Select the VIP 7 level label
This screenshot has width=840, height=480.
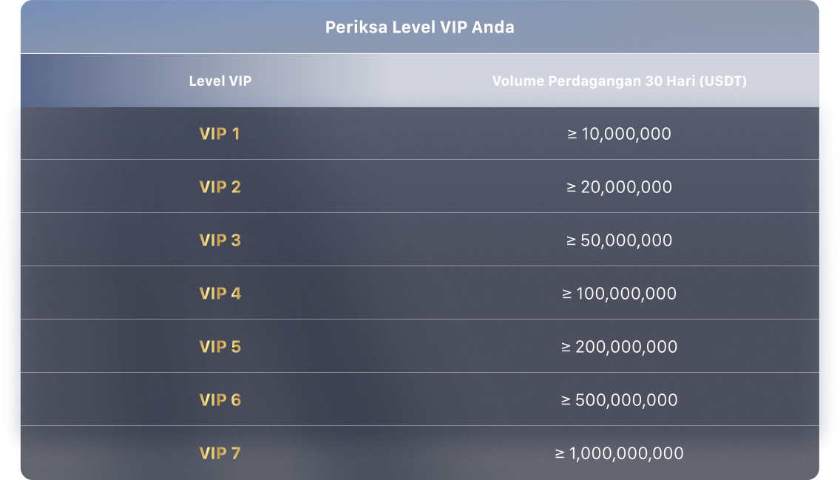(x=220, y=453)
